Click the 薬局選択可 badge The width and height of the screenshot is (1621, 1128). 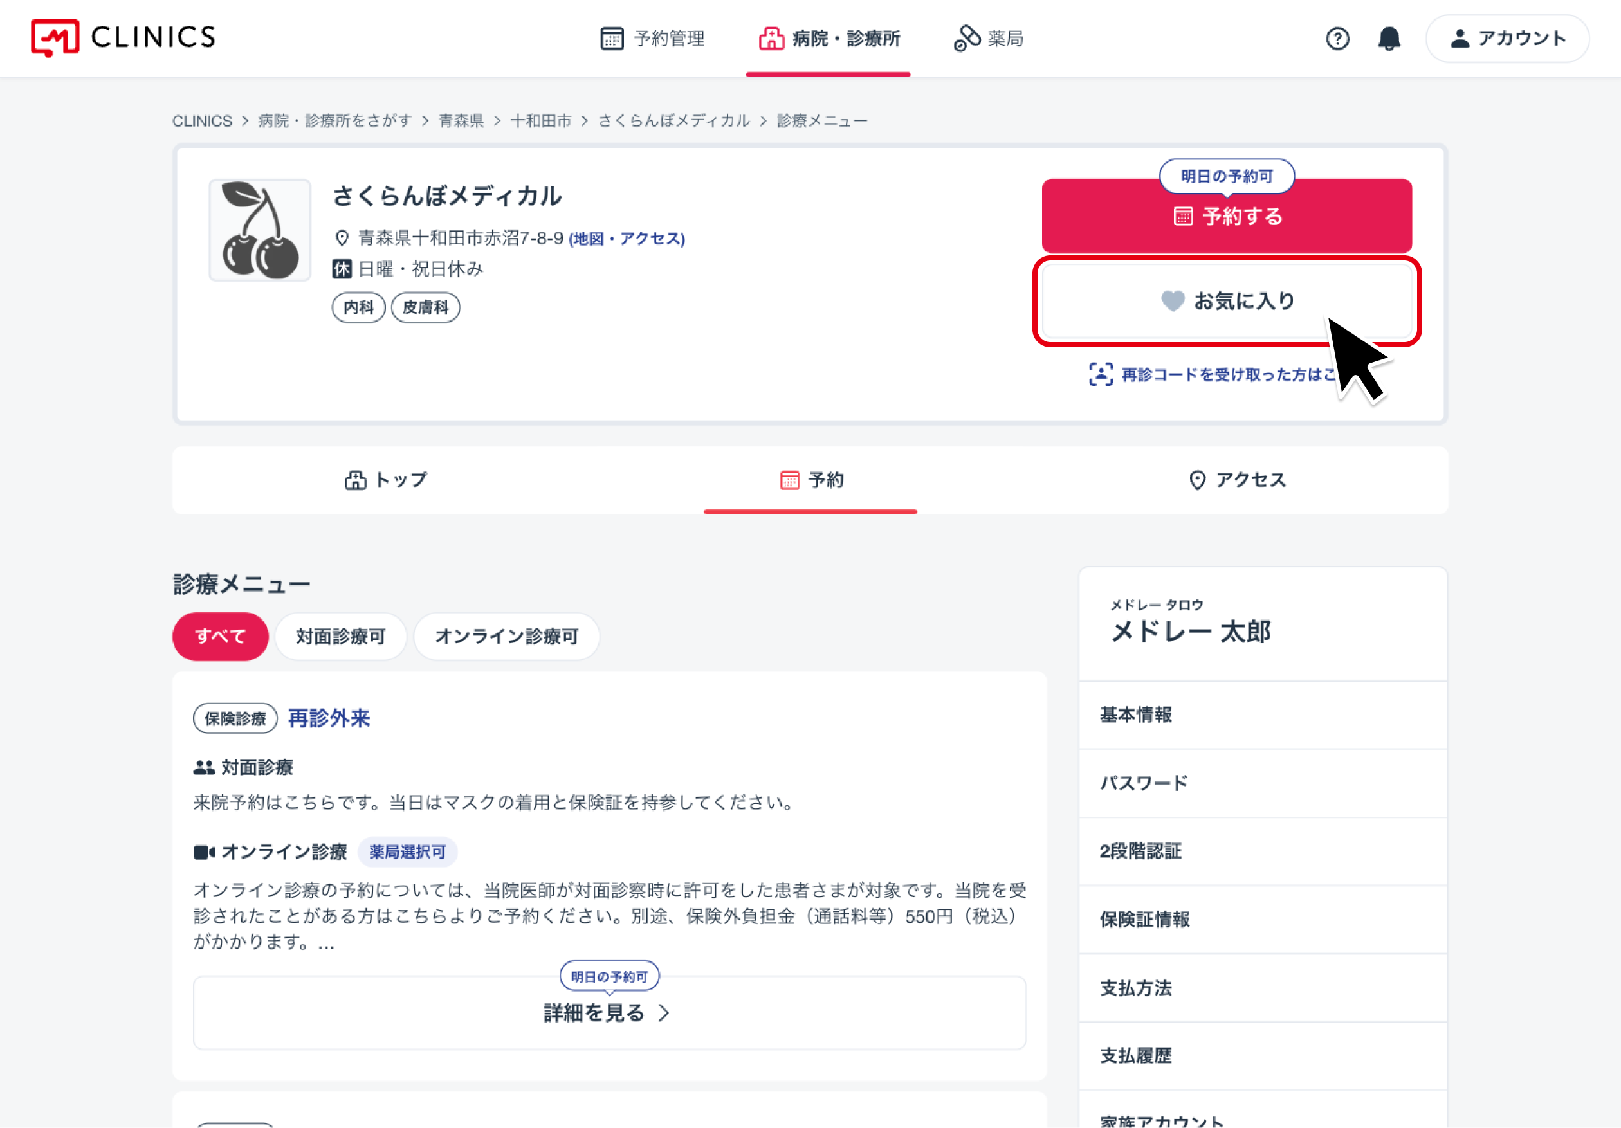[407, 852]
